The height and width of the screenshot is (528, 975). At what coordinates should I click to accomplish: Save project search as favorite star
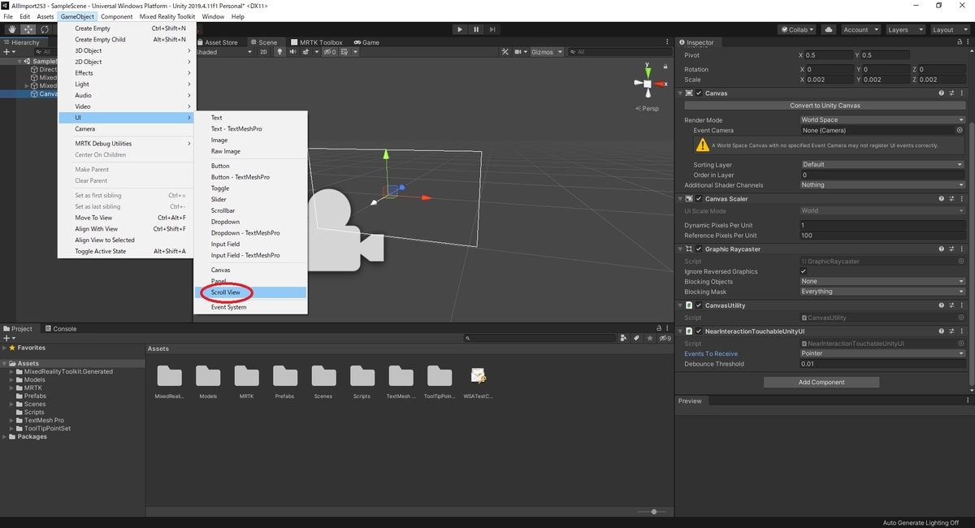[648, 338]
